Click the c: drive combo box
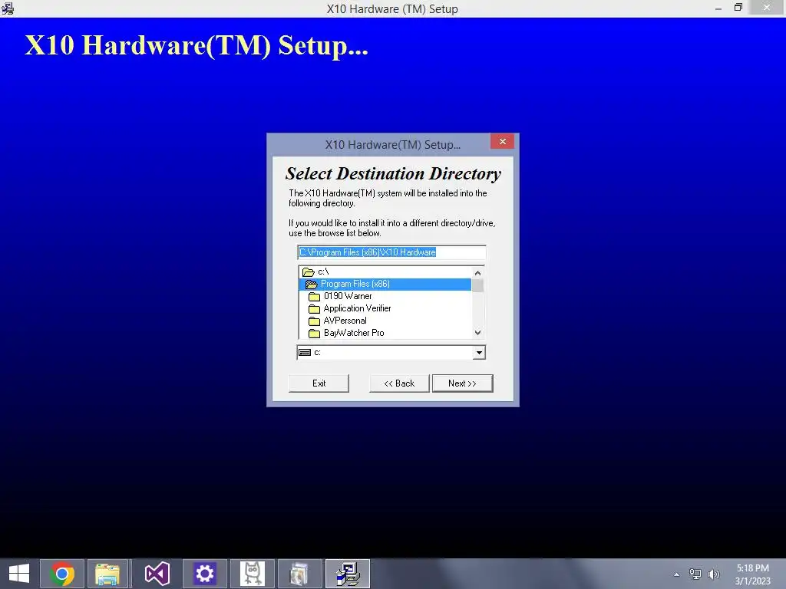Viewport: 786px width, 589px height. pos(391,353)
